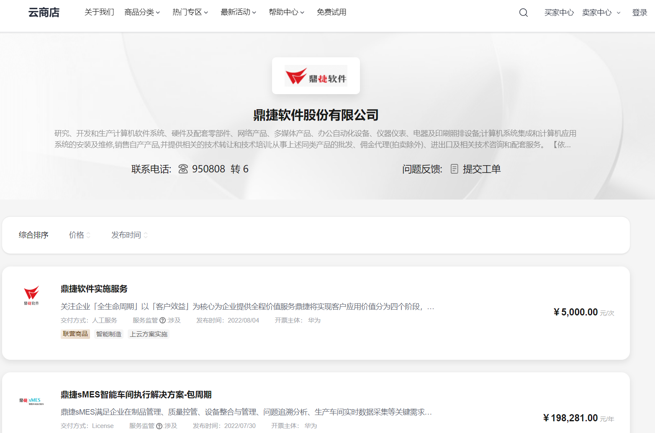Image resolution: width=655 pixels, height=433 pixels.
Task: Expand the 热门专区 menu
Action: click(190, 12)
